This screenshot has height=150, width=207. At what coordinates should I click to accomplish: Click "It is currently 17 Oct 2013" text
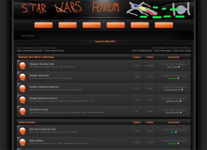click(x=171, y=48)
